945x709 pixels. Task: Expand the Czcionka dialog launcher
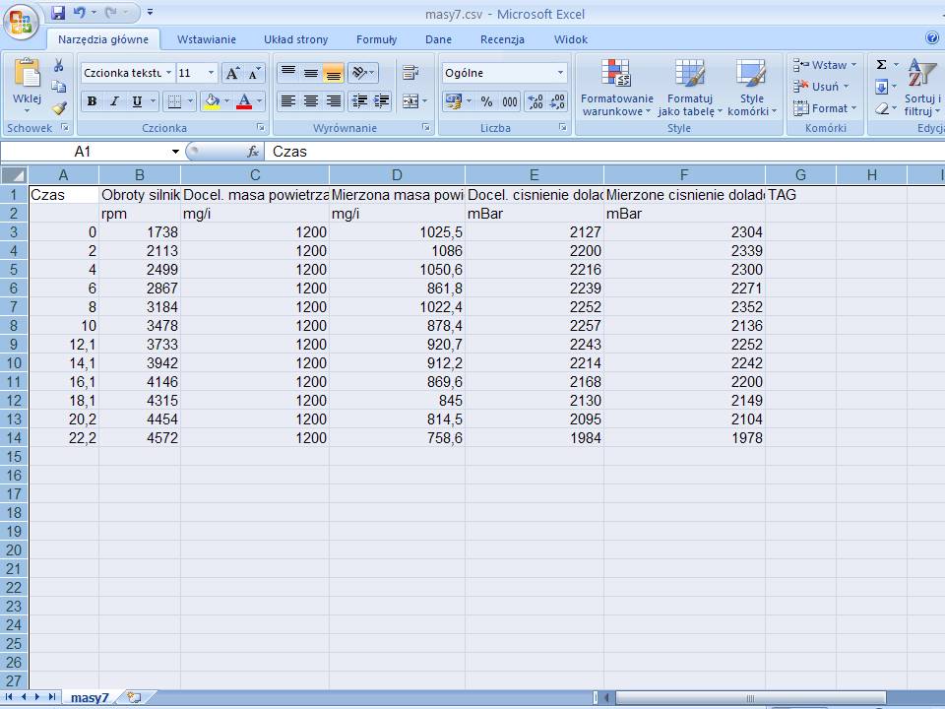pos(260,127)
